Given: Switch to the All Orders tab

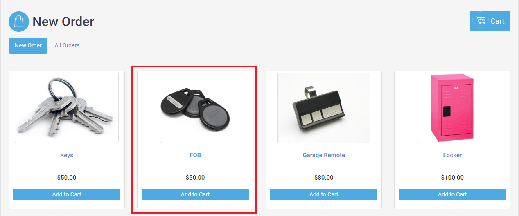Looking at the screenshot, I should (67, 45).
